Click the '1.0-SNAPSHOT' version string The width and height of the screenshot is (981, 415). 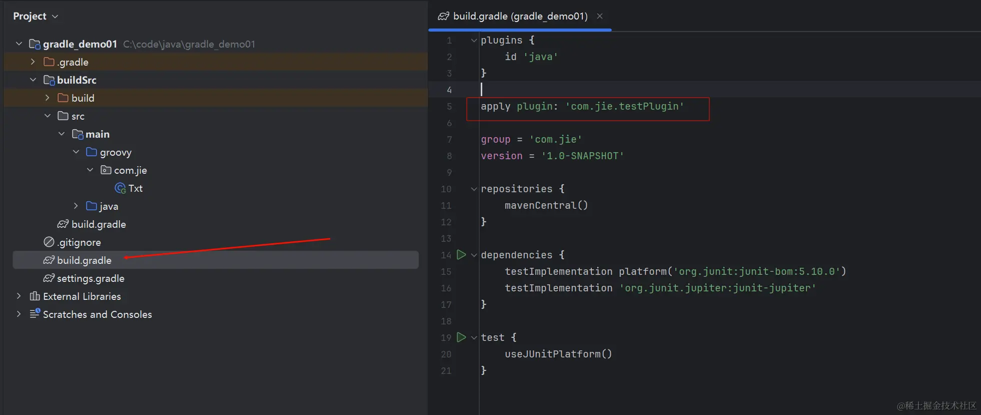tap(582, 156)
